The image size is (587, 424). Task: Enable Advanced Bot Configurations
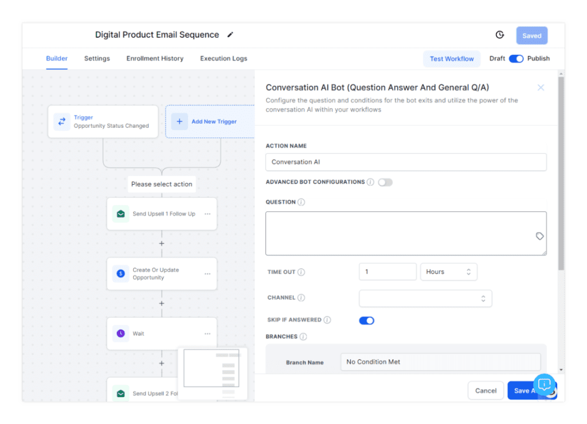coord(385,182)
